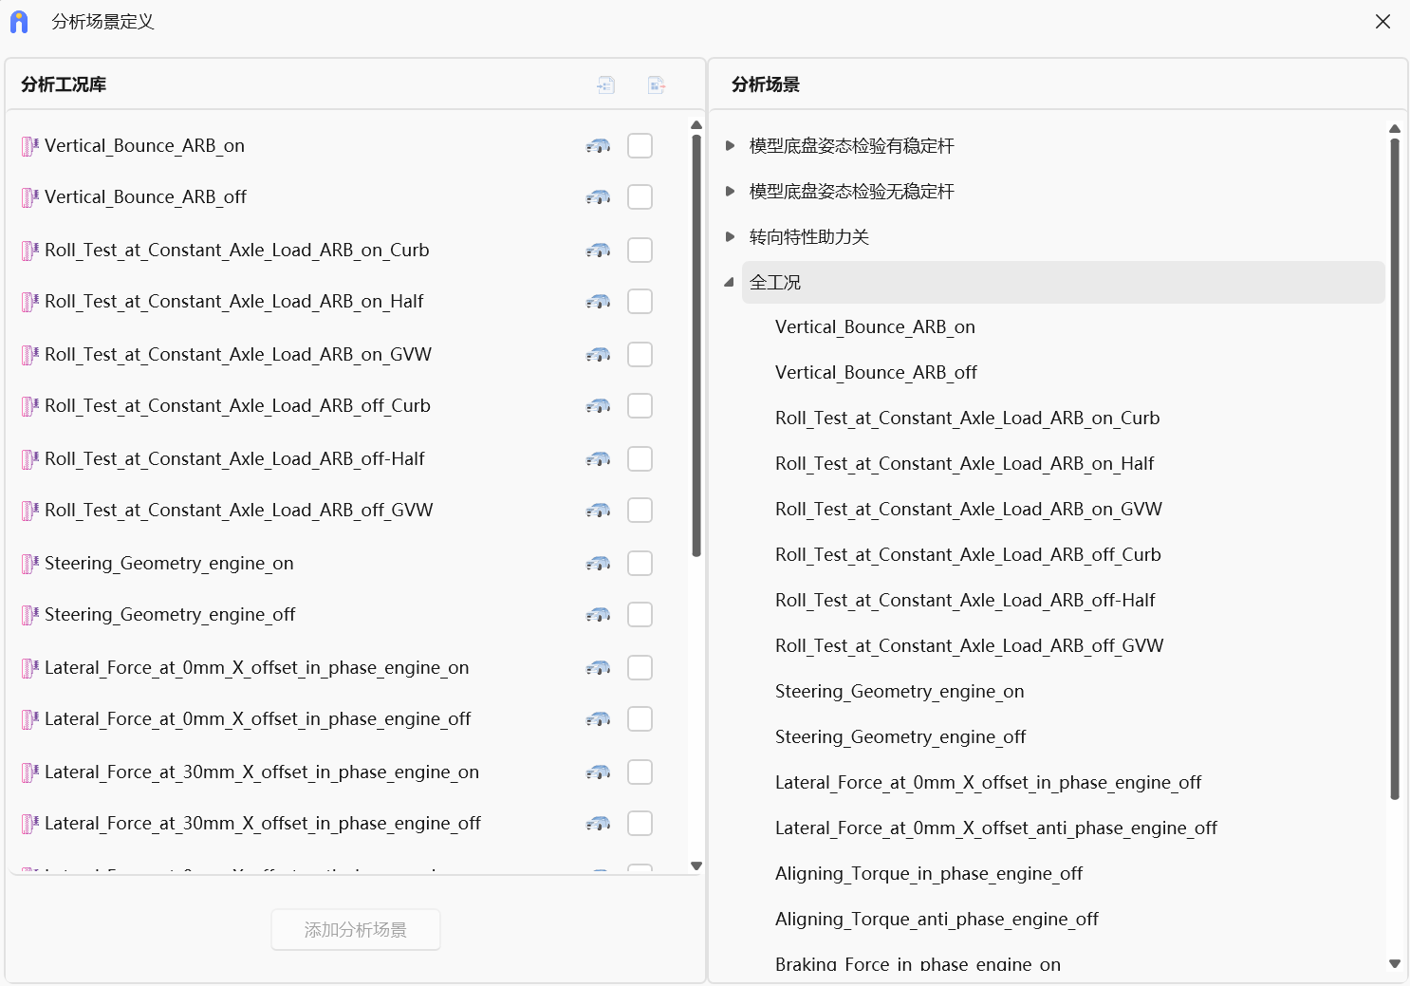Collapse the 全工况 scenario tree
Viewport: 1410px width, 986px height.
[729, 283]
